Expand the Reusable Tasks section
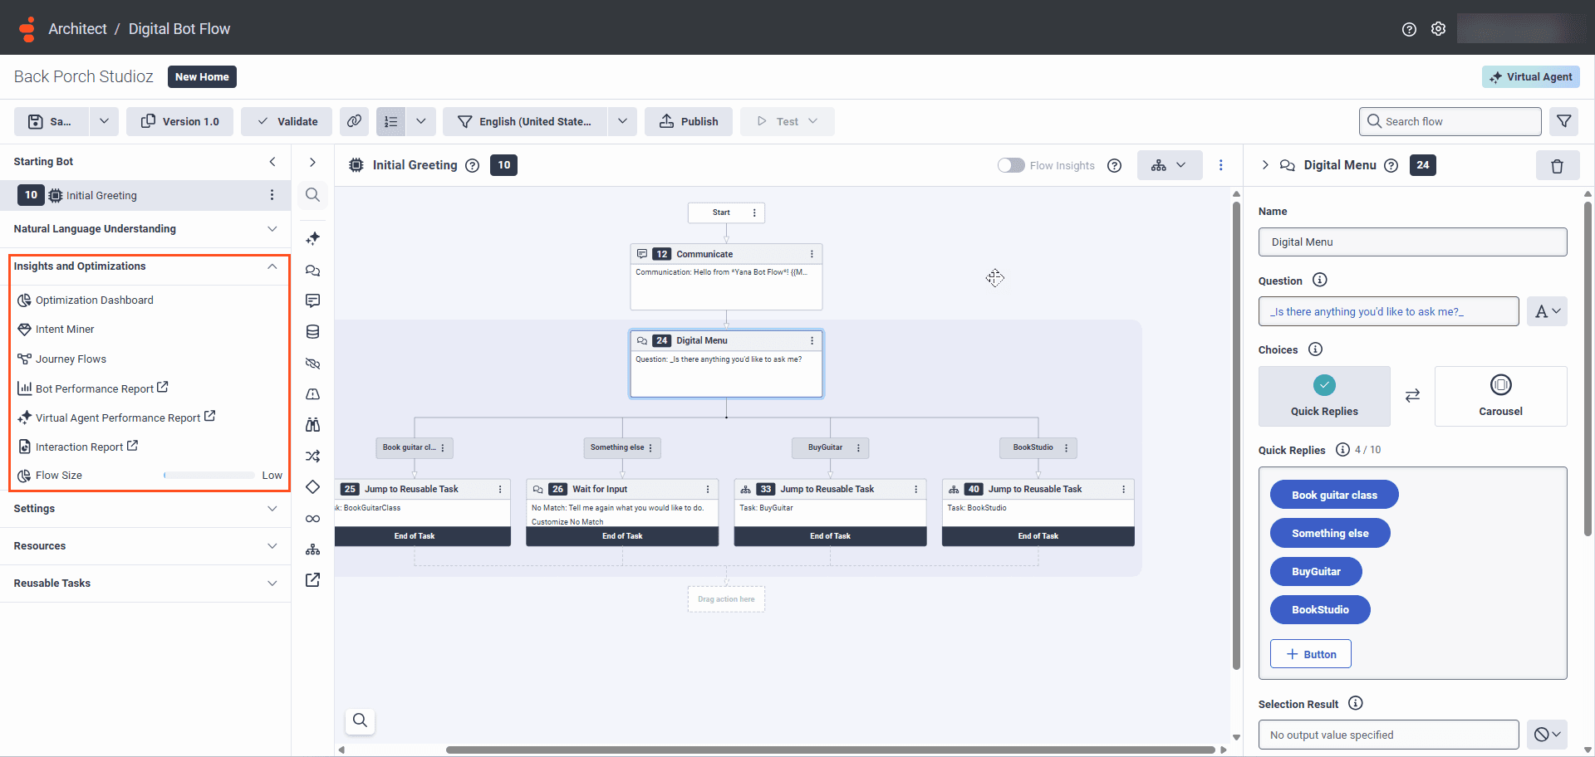1595x757 pixels. pos(272,584)
